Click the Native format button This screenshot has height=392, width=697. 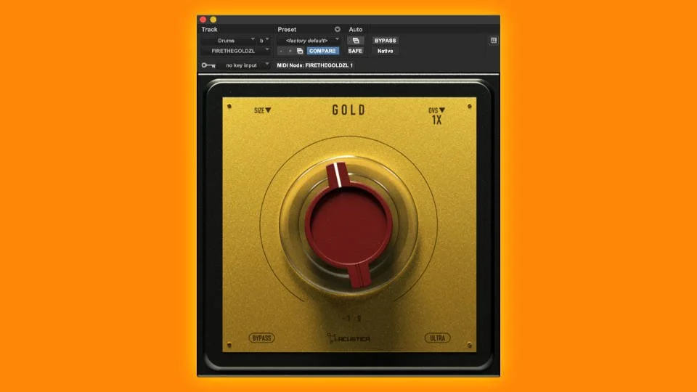(x=385, y=51)
